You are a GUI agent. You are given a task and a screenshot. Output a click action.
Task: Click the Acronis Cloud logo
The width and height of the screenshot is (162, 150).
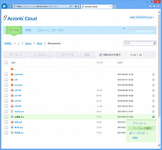pyautogui.click(x=20, y=18)
